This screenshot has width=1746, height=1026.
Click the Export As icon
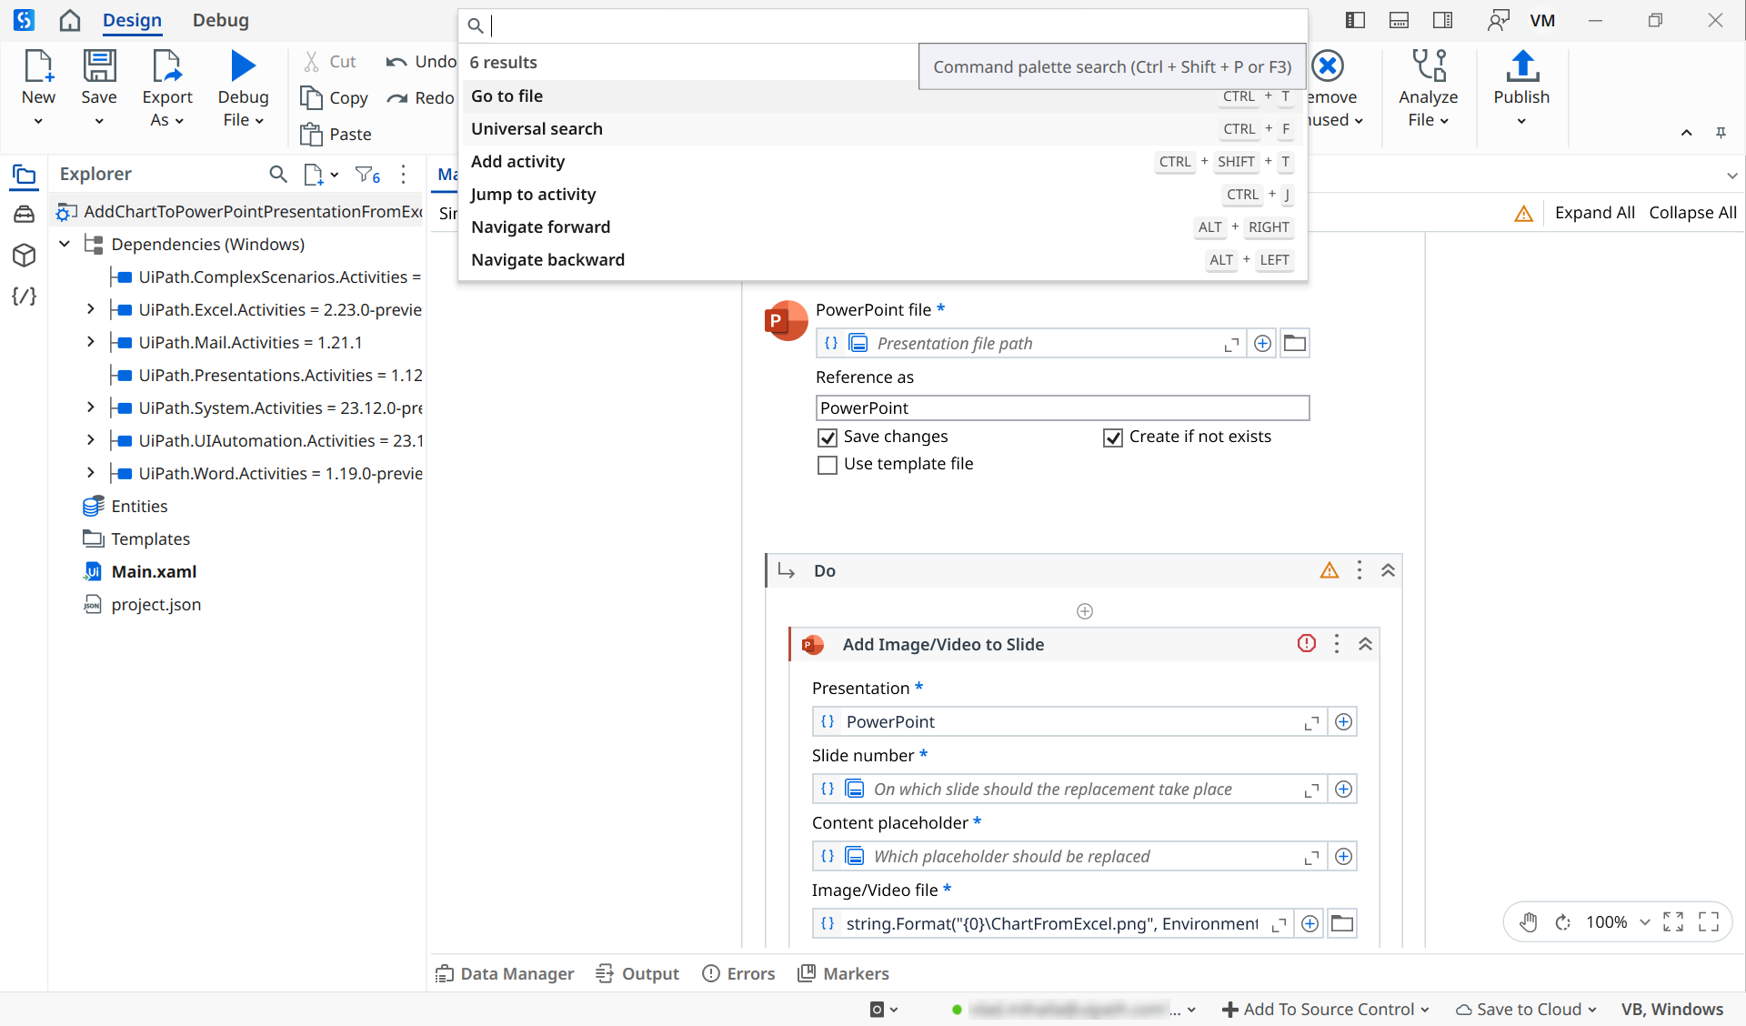(x=167, y=66)
